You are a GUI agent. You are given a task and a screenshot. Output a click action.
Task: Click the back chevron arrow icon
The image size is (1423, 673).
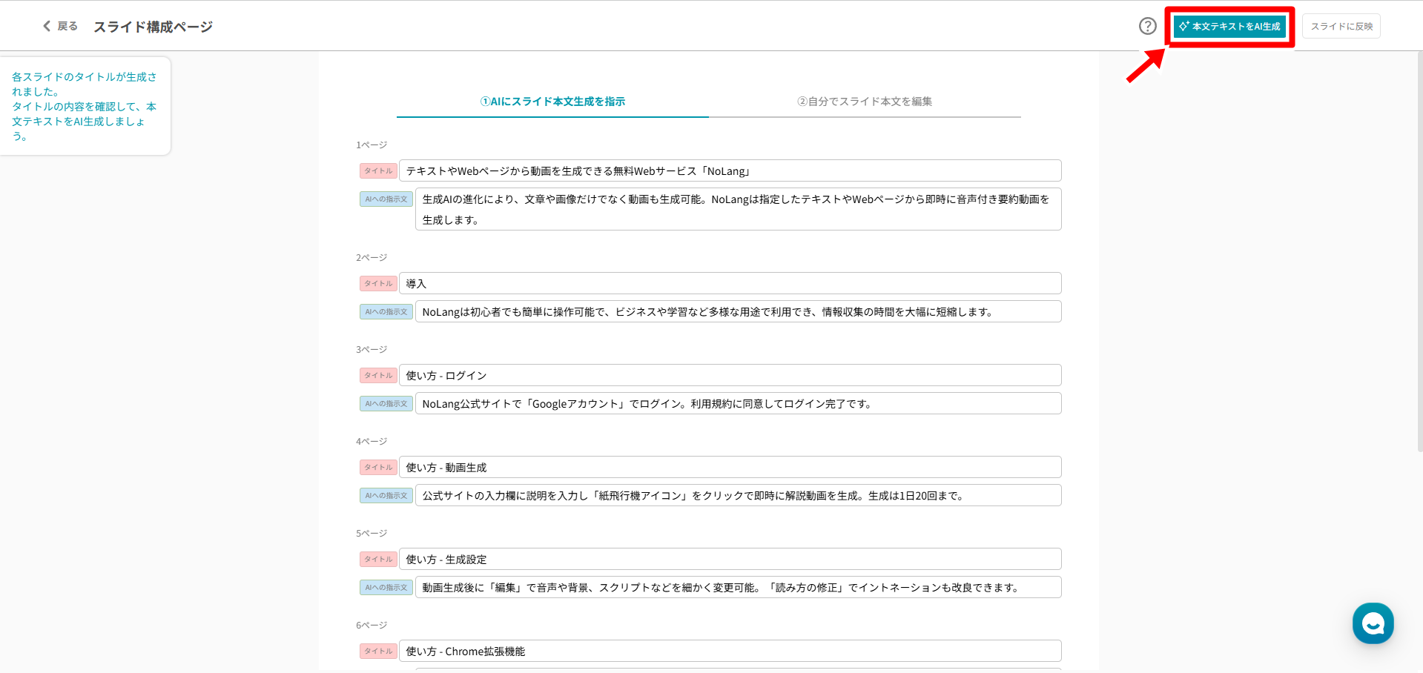pos(47,26)
